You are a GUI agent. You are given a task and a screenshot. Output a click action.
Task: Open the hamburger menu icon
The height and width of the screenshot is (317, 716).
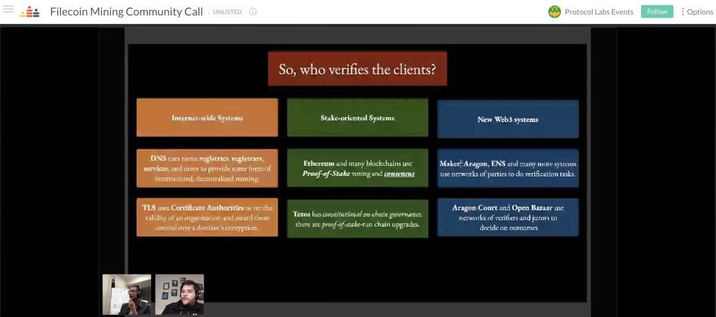[x=8, y=9]
